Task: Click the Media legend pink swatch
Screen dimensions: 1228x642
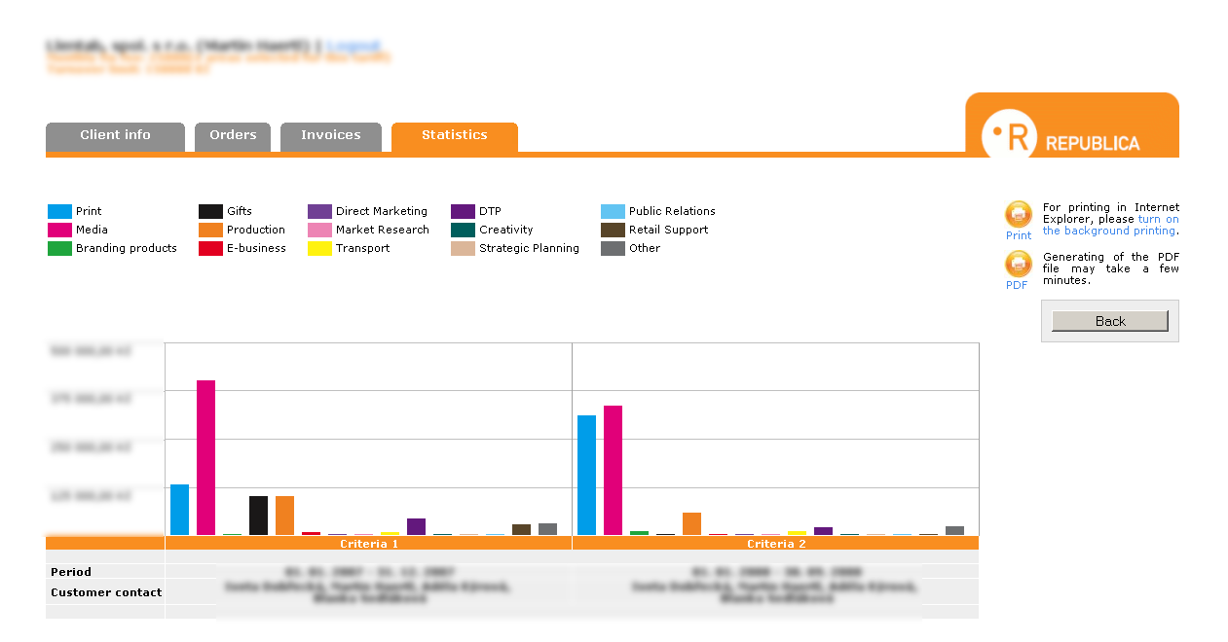Action: click(59, 230)
